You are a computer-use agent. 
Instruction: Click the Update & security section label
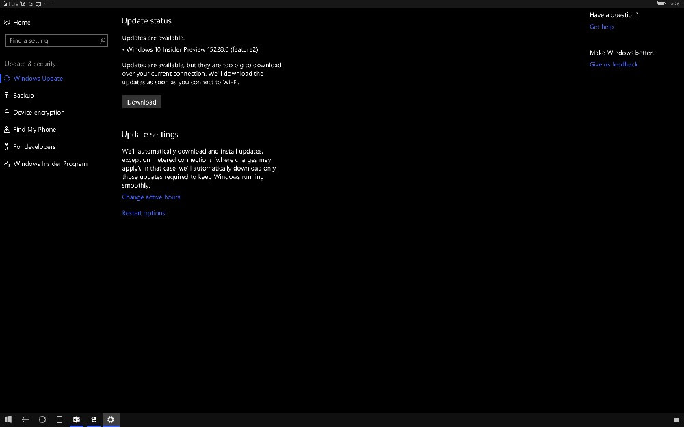point(31,64)
